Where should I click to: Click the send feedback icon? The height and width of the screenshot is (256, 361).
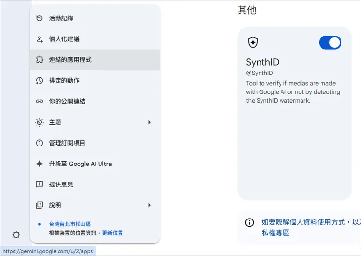[40, 184]
